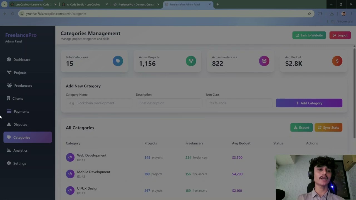Open Freelancers section in sidebar

click(x=28, y=86)
